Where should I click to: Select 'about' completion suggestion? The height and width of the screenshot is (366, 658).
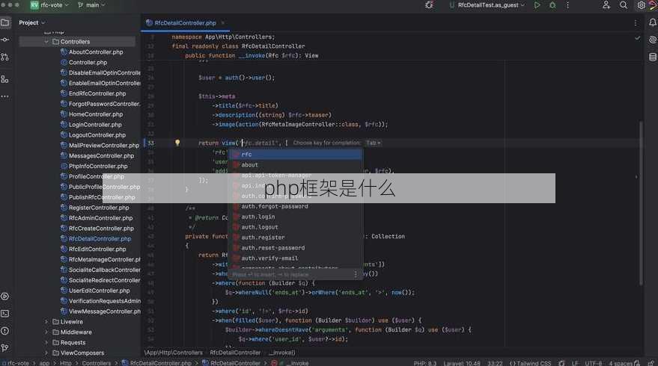click(296, 165)
